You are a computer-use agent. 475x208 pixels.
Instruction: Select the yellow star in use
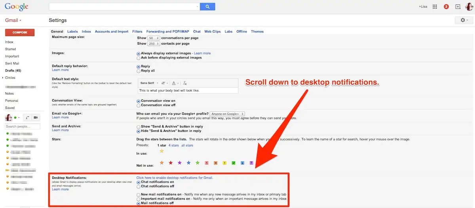click(x=161, y=151)
